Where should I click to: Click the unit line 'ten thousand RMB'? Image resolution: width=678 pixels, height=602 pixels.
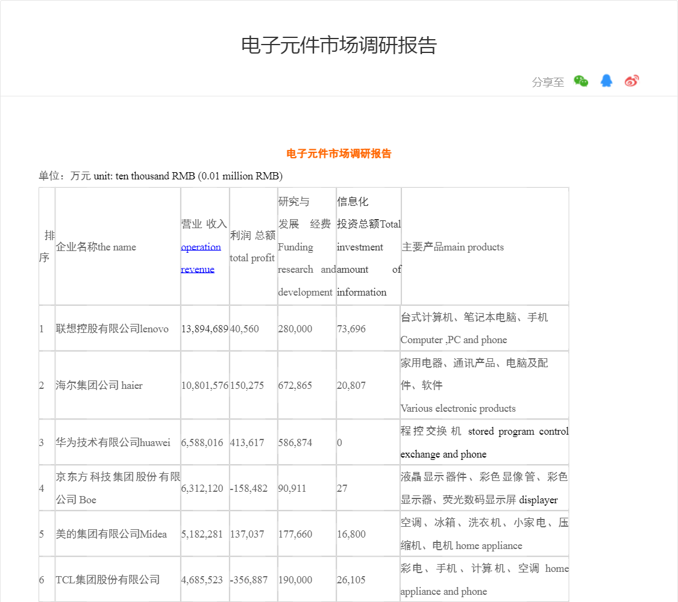click(x=155, y=176)
